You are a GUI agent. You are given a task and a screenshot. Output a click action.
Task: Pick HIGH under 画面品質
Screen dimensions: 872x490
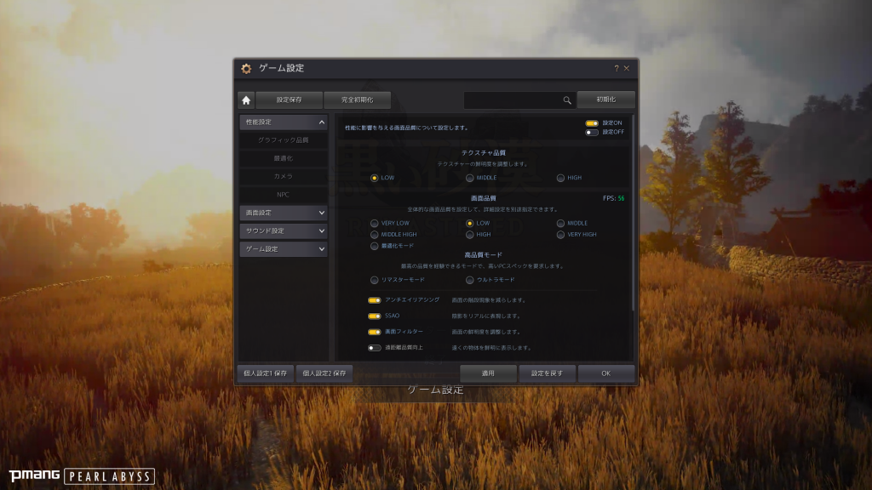pos(470,235)
